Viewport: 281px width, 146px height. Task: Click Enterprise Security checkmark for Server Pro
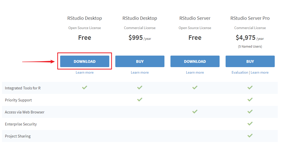coord(250,123)
